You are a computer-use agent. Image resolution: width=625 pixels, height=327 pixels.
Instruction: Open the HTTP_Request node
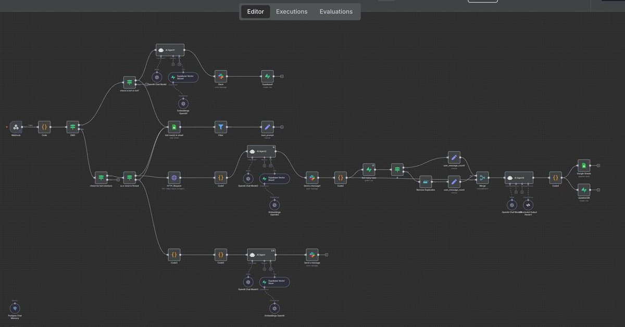point(174,178)
